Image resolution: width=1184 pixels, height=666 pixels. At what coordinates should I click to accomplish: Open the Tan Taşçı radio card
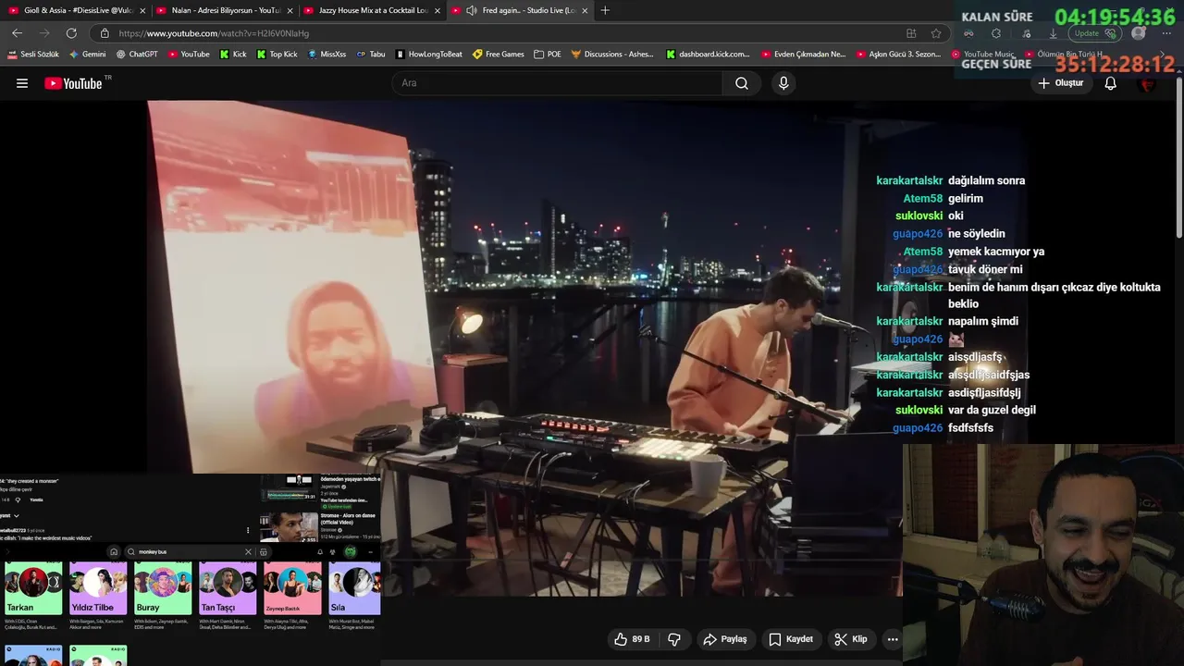228,588
